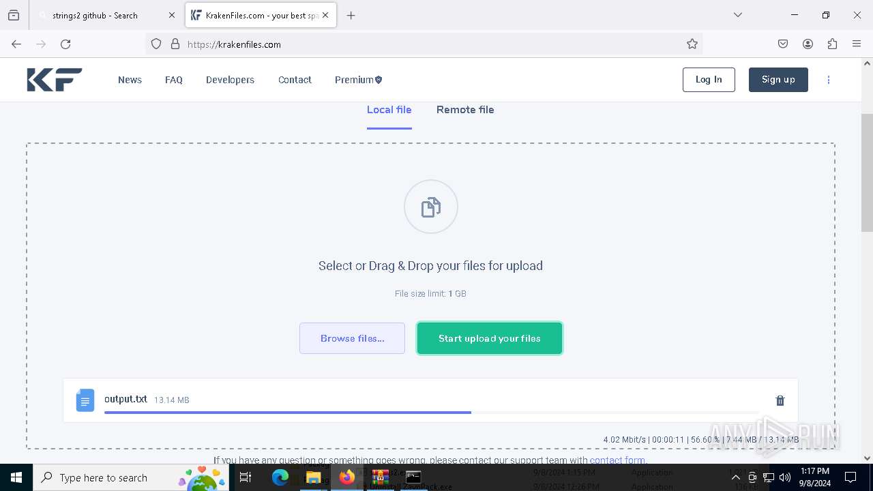
Task: Open File Explorer from the taskbar
Action: tap(313, 477)
